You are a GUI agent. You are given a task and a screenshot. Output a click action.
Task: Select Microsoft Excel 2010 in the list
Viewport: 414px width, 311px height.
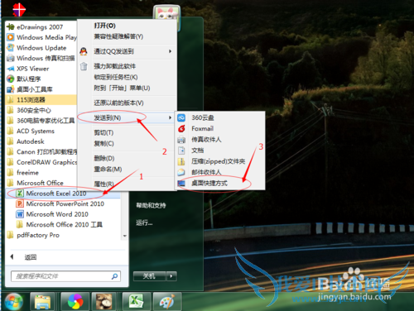point(63,194)
